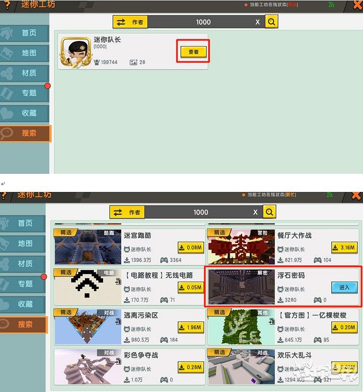Clear search text with X in upper screenshot
The image size is (363, 392).
tap(257, 22)
